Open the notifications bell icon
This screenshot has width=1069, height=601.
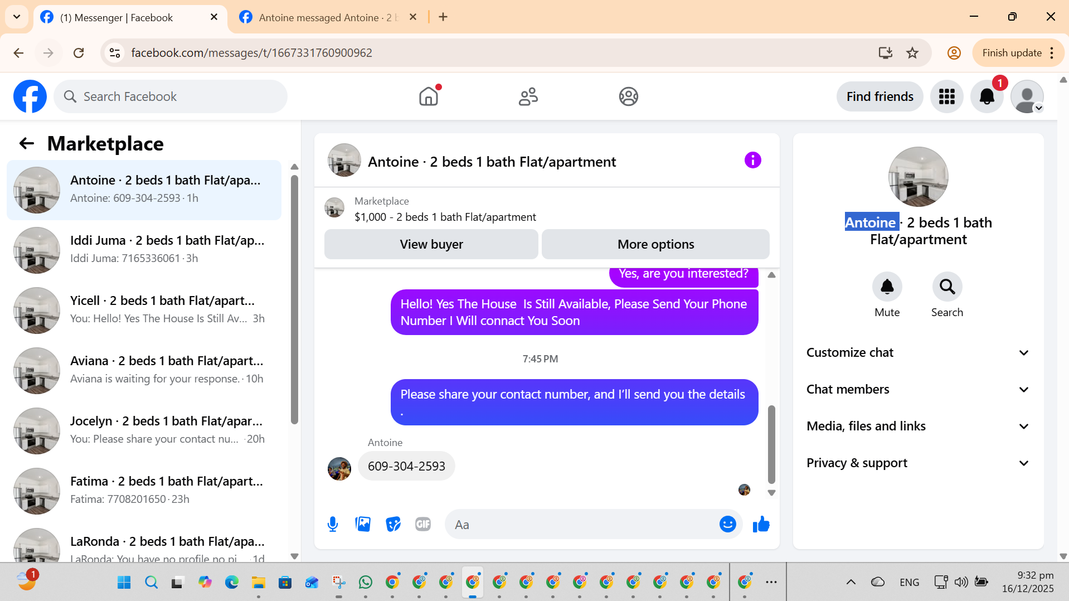[x=987, y=96]
